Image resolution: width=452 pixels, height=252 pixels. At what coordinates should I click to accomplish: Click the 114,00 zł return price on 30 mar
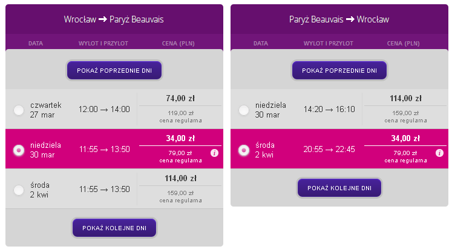(x=405, y=98)
